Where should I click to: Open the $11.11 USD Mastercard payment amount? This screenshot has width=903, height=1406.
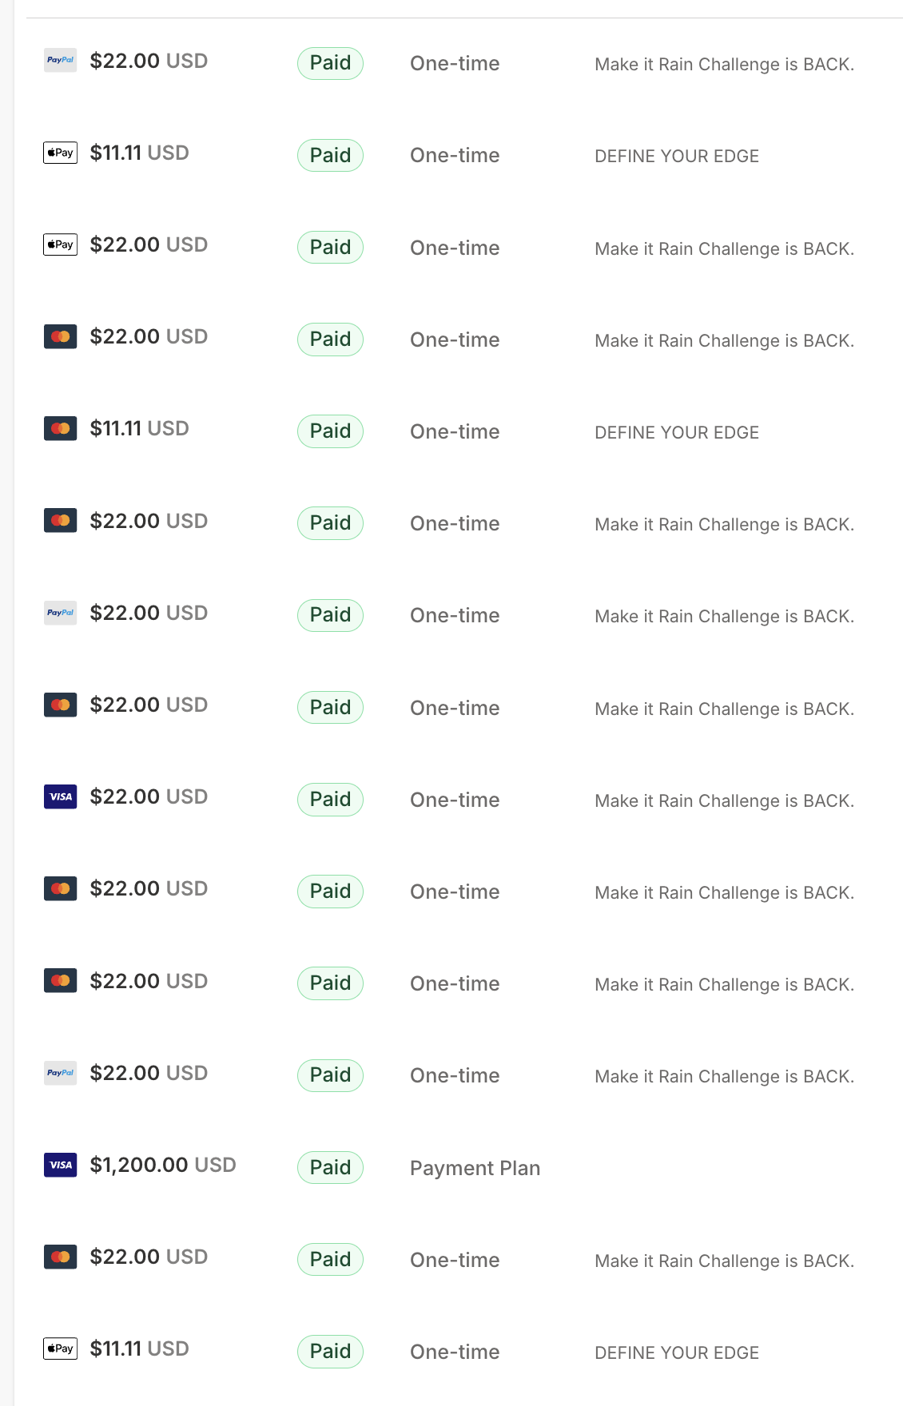click(x=139, y=428)
